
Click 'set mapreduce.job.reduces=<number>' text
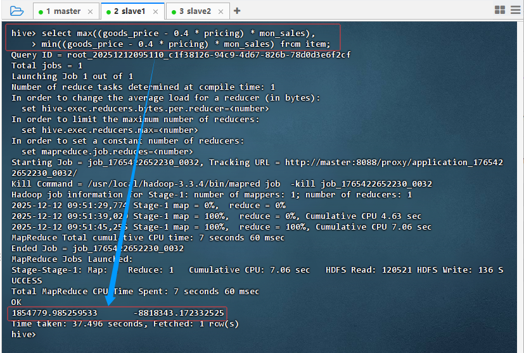[x=107, y=151]
